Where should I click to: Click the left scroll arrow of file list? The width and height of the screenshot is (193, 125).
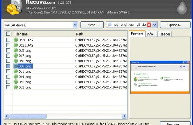coord(7,116)
